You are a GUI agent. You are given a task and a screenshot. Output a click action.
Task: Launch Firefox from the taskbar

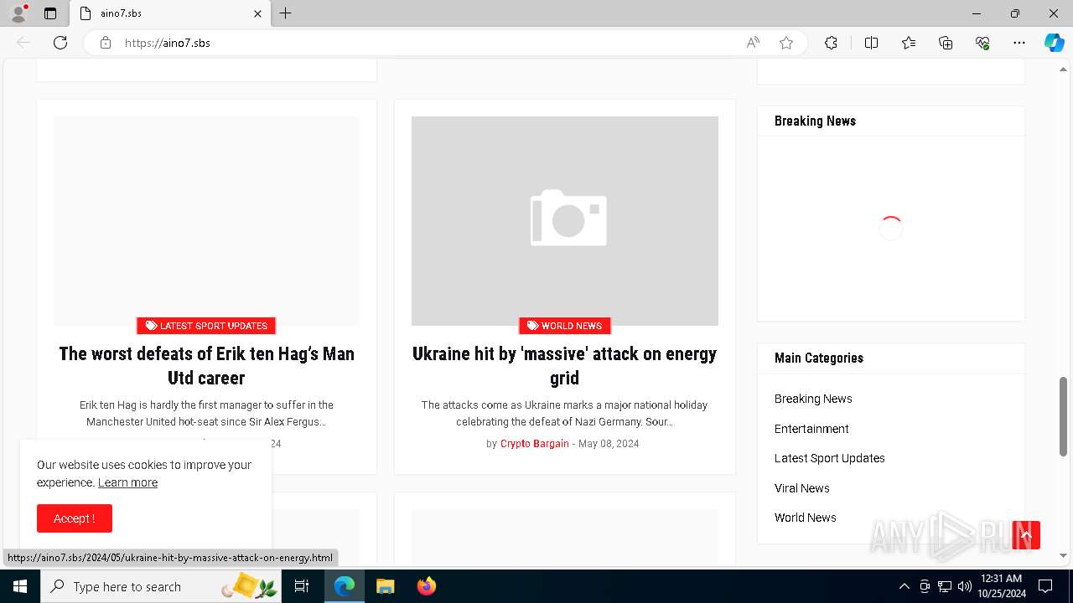pos(427,586)
